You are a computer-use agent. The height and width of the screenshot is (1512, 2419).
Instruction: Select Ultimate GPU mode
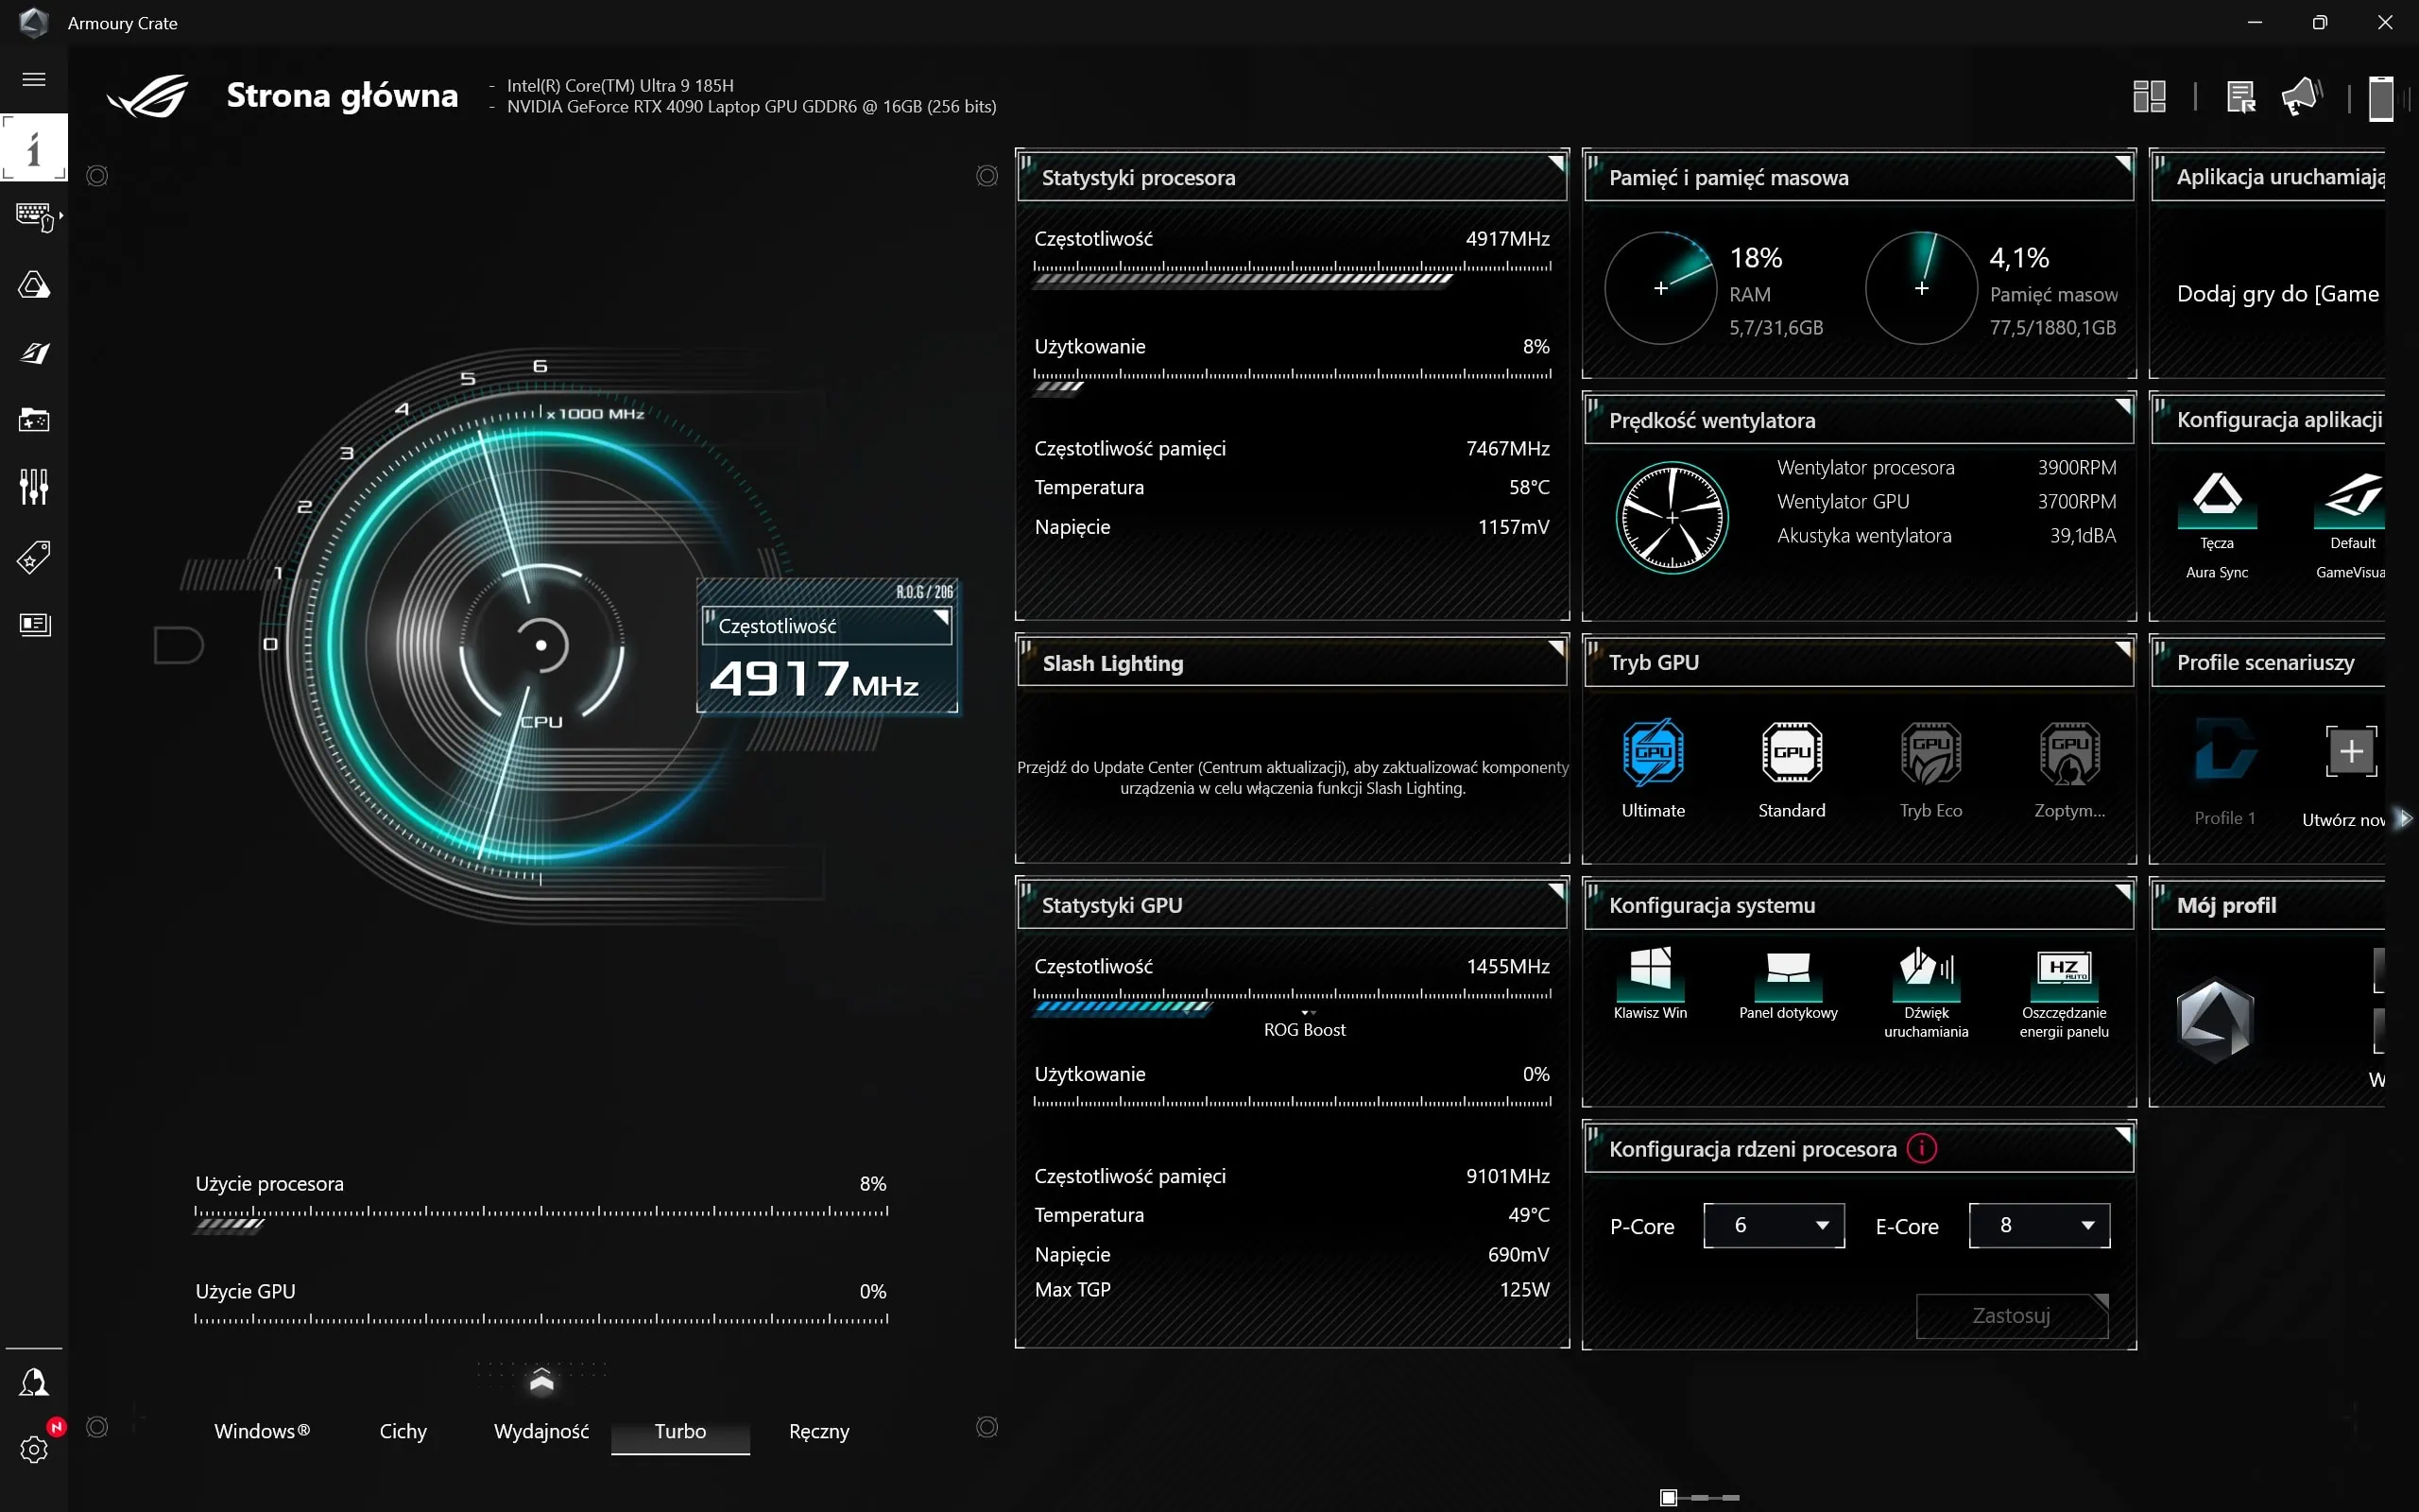(x=1654, y=769)
